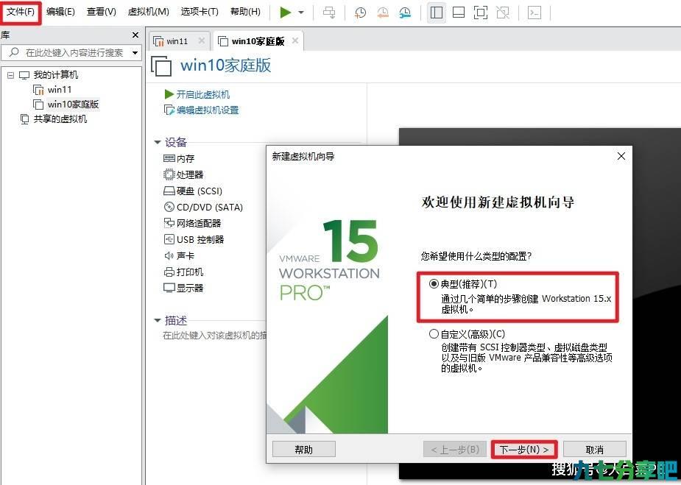Collapse the 描述 section

point(158,320)
